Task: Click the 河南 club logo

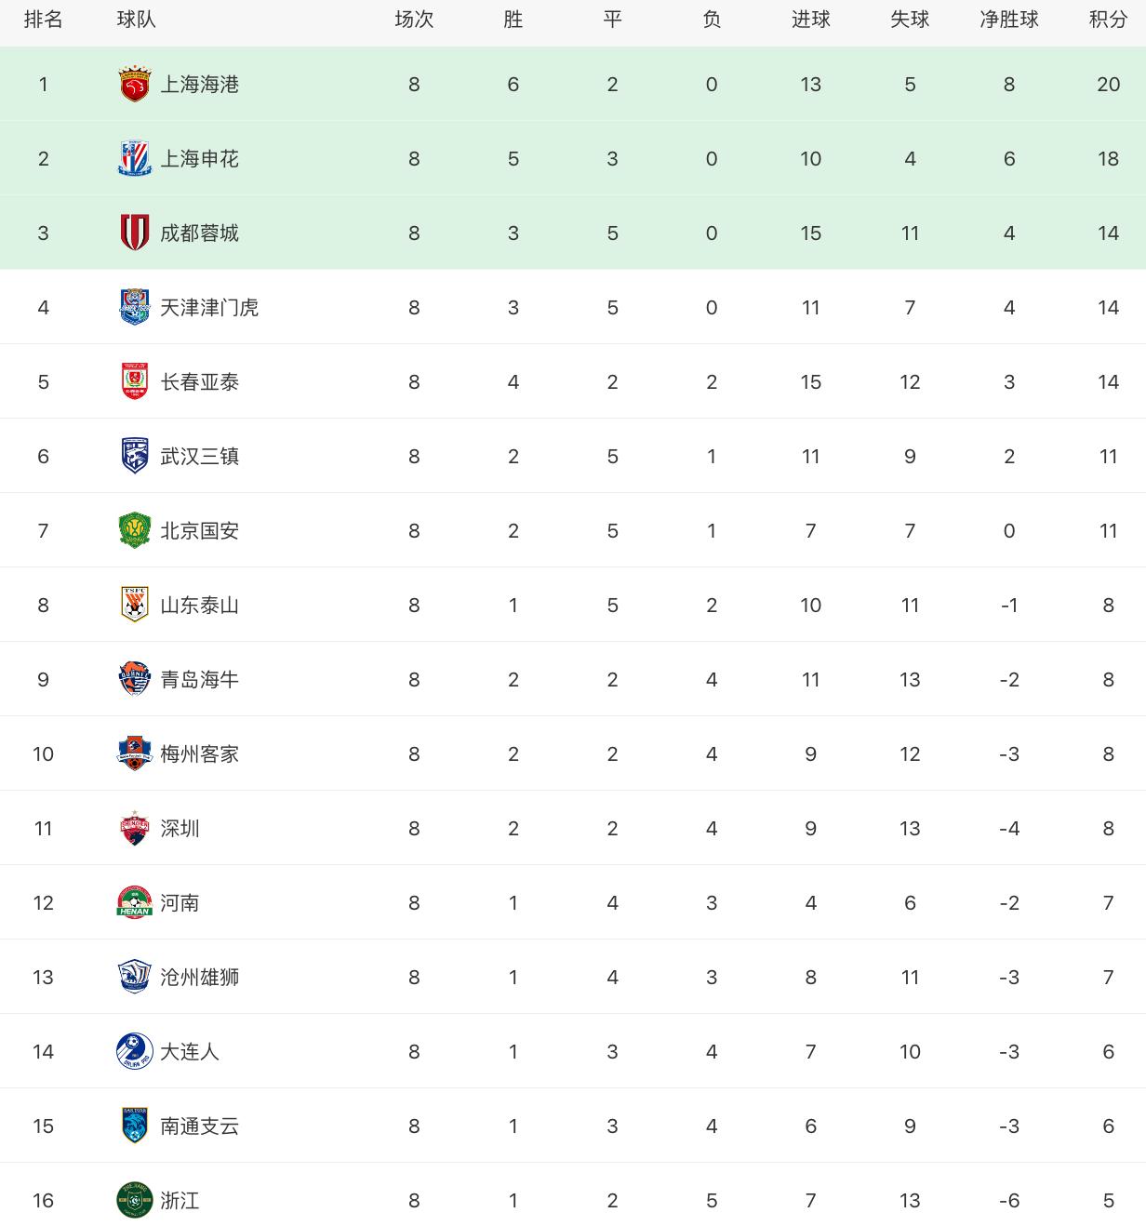Action: [x=135, y=903]
